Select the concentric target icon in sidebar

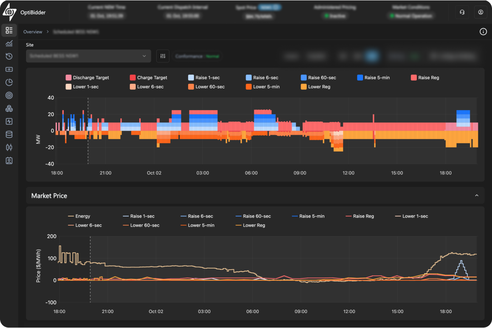pos(9,96)
